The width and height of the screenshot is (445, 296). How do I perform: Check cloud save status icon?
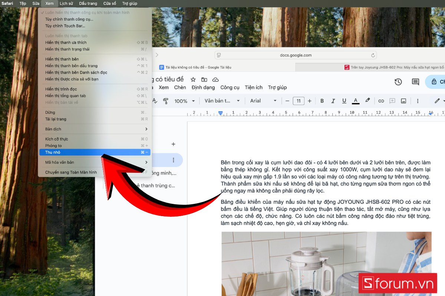click(x=215, y=80)
